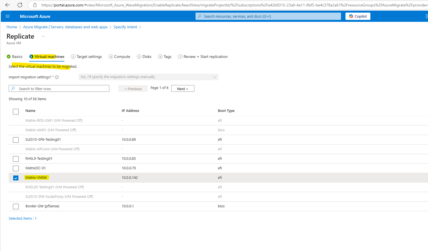Image resolution: width=428 pixels, height=251 pixels.
Task: Open the Disks step tab
Action: click(144, 57)
